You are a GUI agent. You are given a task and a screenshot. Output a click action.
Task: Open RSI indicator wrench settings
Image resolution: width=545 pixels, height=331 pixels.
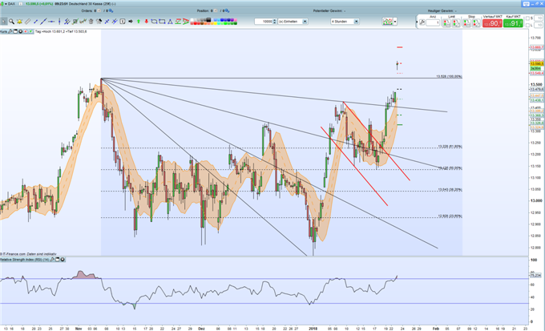click(x=52, y=260)
